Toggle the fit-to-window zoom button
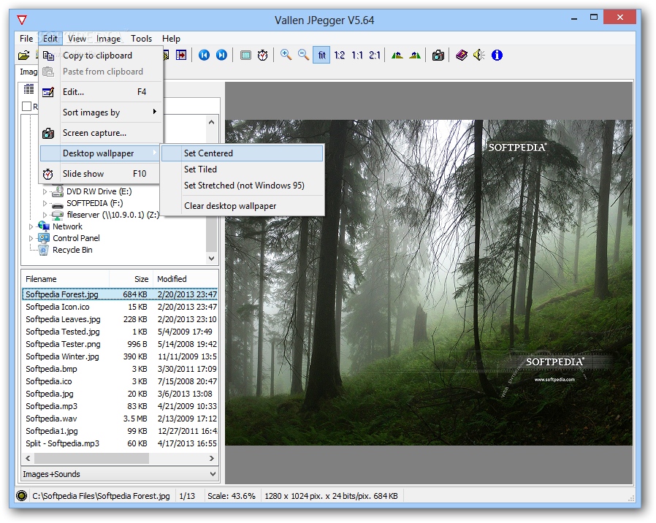 click(321, 56)
